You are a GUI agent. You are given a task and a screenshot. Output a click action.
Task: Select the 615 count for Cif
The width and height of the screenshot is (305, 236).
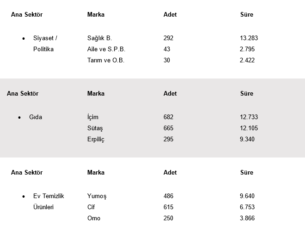click(168, 207)
